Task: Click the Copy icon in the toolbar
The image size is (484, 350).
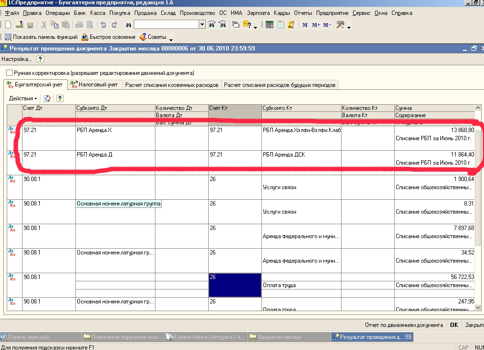Action: click(x=54, y=24)
